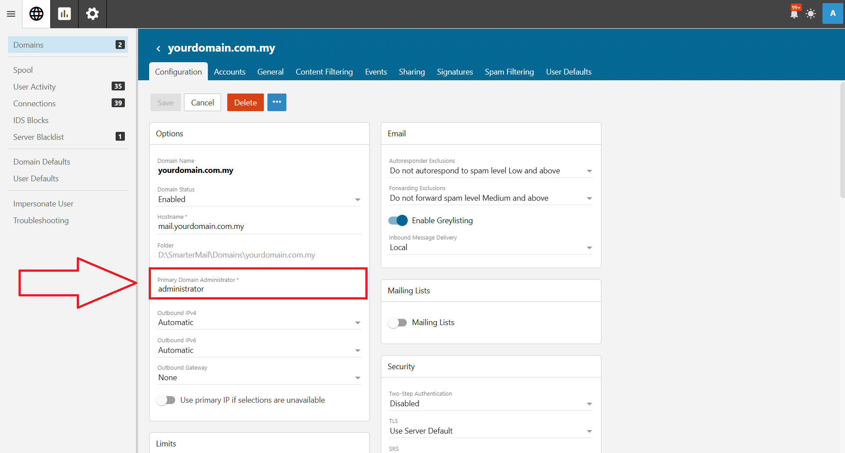Open the notifications bell icon
The height and width of the screenshot is (453, 845).
794,14
